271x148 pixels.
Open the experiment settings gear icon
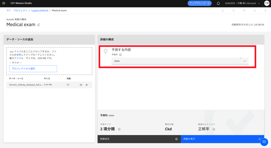177,139
